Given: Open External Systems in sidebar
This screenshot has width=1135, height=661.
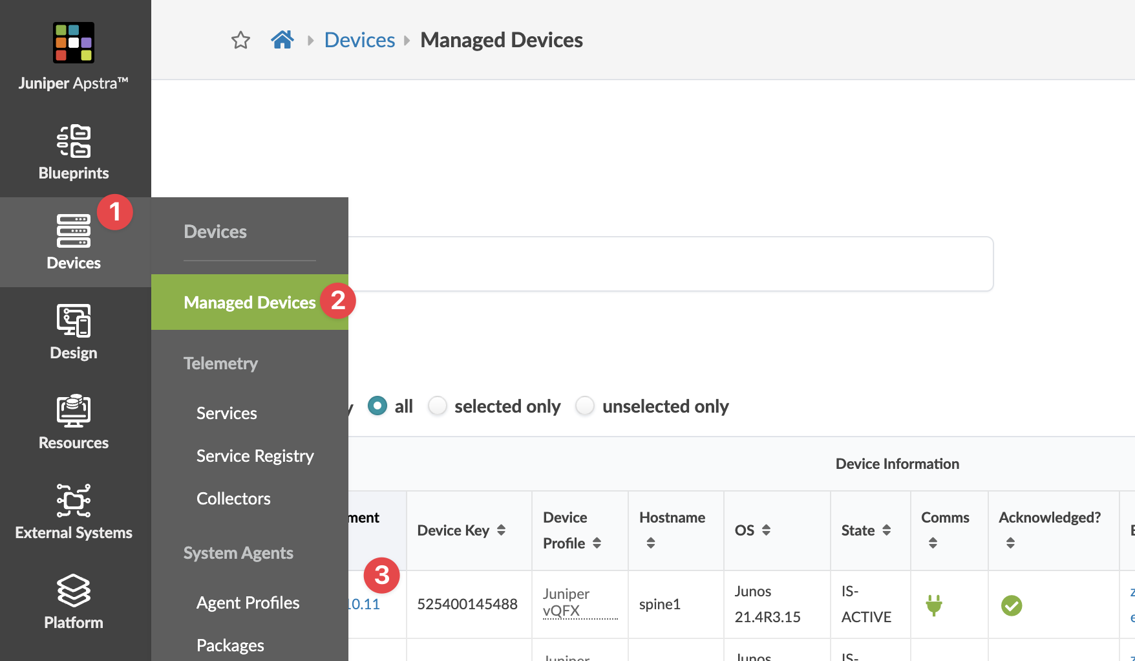Looking at the screenshot, I should point(74,512).
